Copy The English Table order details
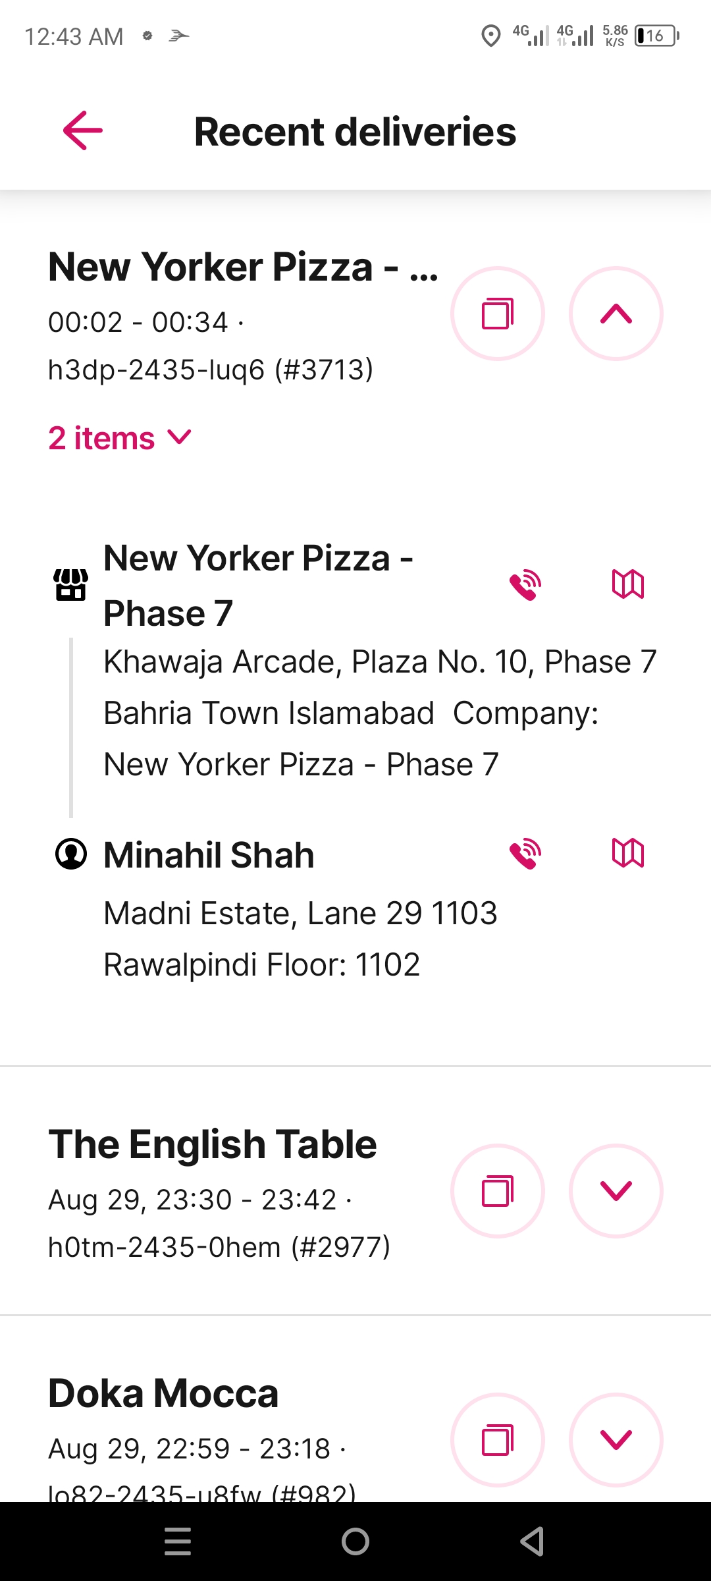 click(498, 1191)
